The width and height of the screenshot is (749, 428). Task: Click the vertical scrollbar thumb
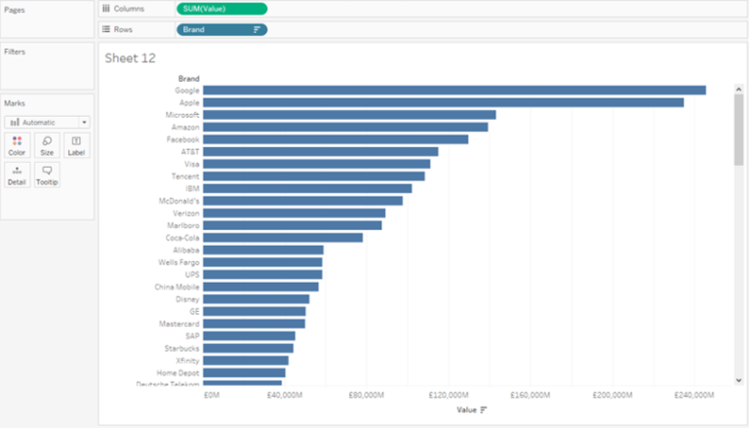[x=738, y=130]
